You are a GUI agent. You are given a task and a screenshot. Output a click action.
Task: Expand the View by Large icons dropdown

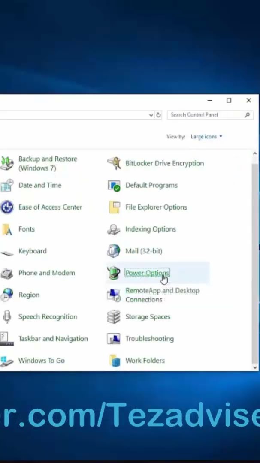(206, 137)
